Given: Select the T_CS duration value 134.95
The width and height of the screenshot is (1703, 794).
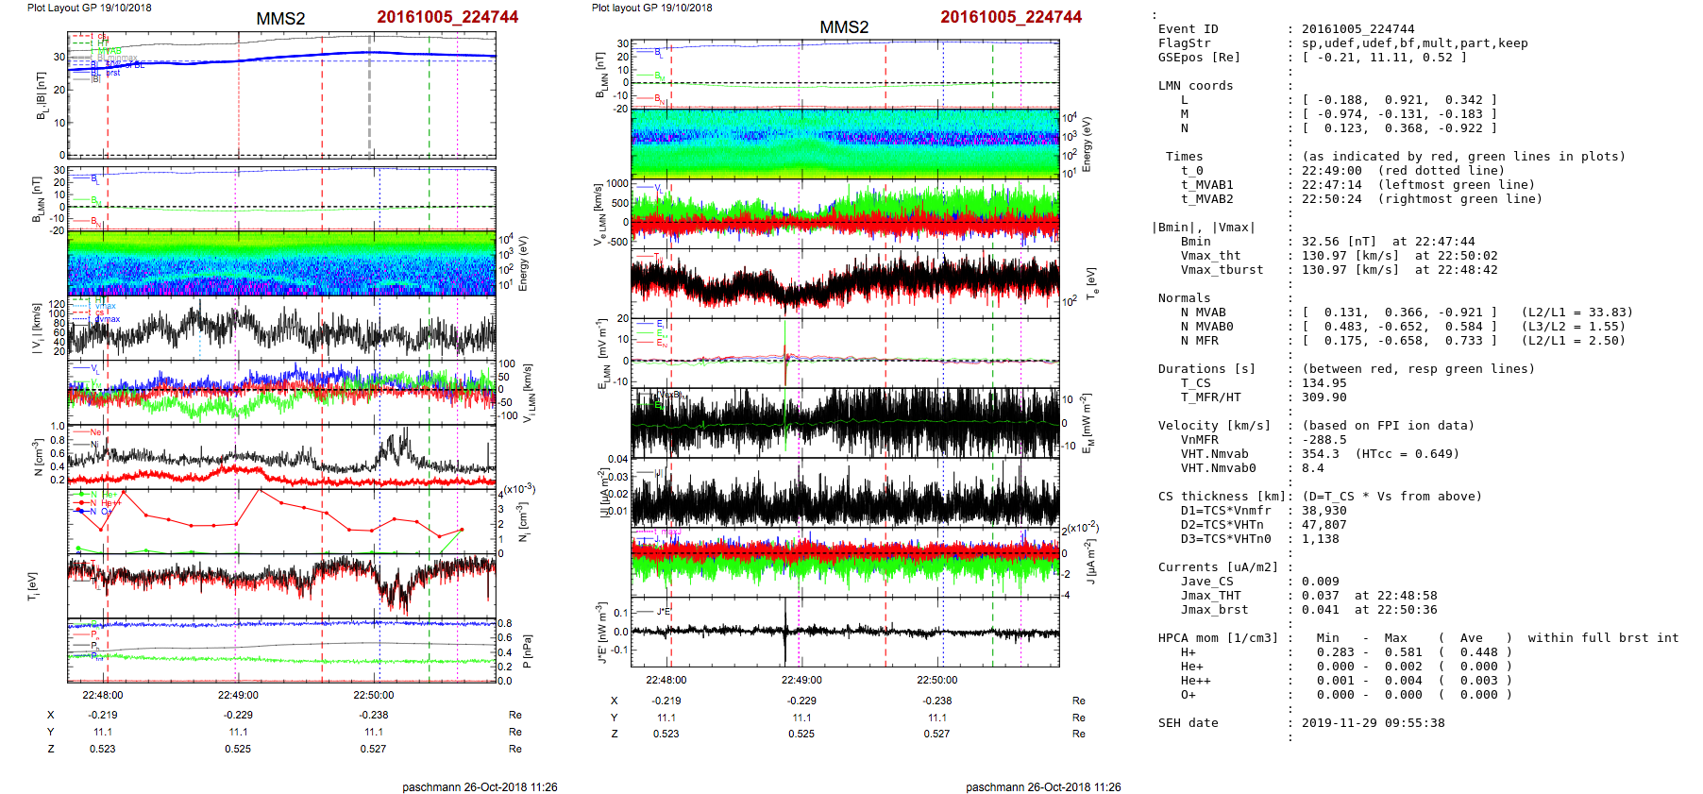Looking at the screenshot, I should click(x=1324, y=383).
